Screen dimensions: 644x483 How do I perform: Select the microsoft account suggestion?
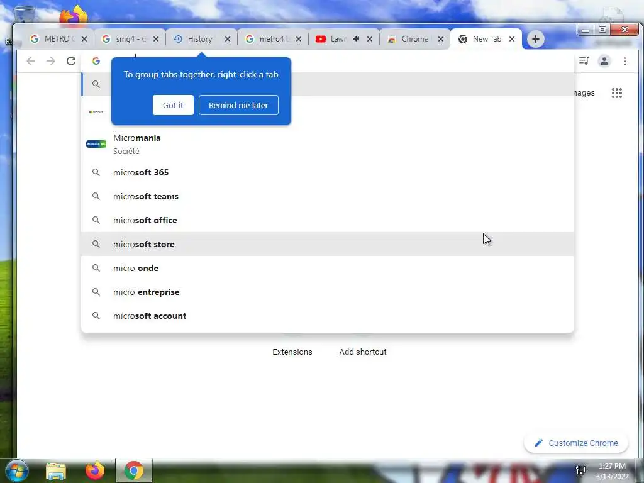[327, 316]
